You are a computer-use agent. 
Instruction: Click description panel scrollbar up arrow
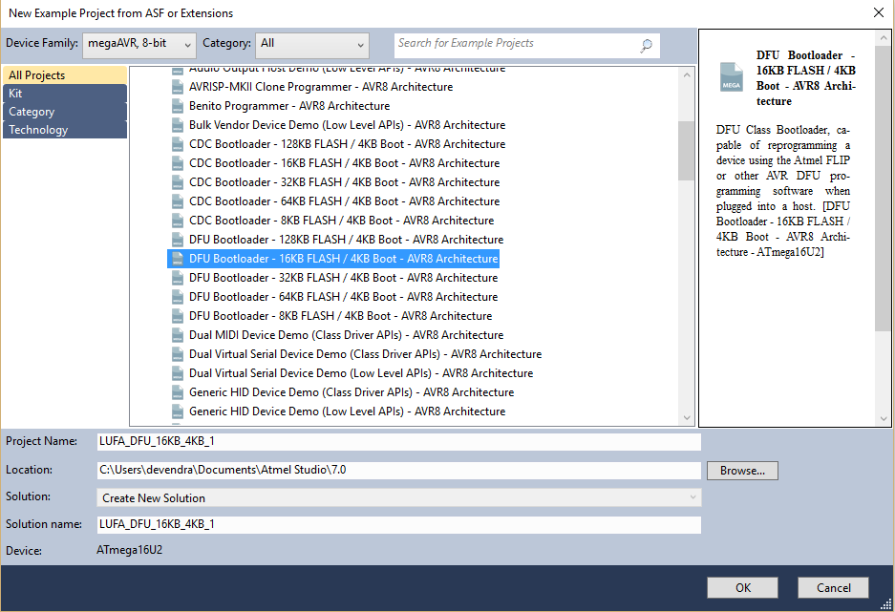pyautogui.click(x=884, y=38)
